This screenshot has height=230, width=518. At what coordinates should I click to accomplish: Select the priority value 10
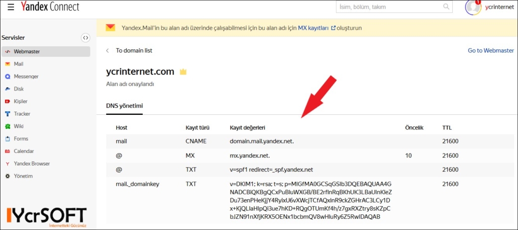(408, 156)
